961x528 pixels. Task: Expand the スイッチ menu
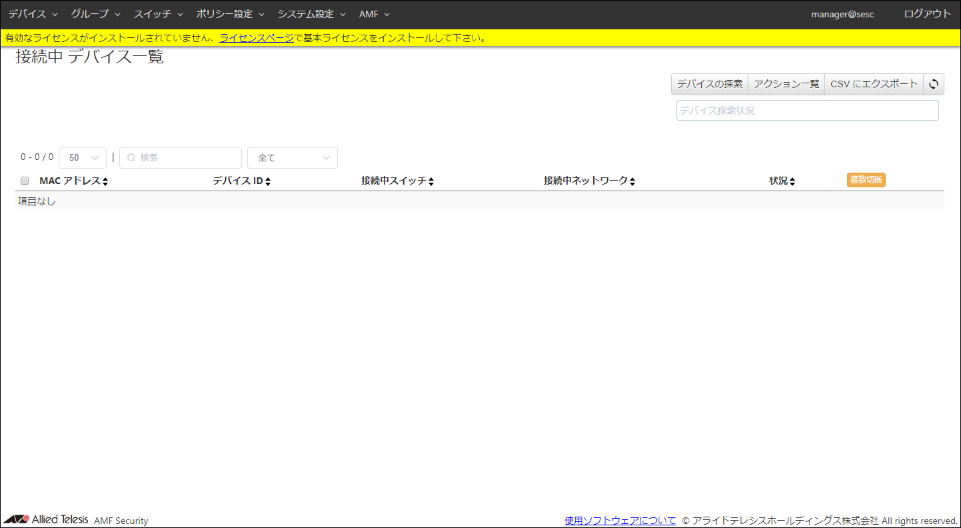[158, 14]
